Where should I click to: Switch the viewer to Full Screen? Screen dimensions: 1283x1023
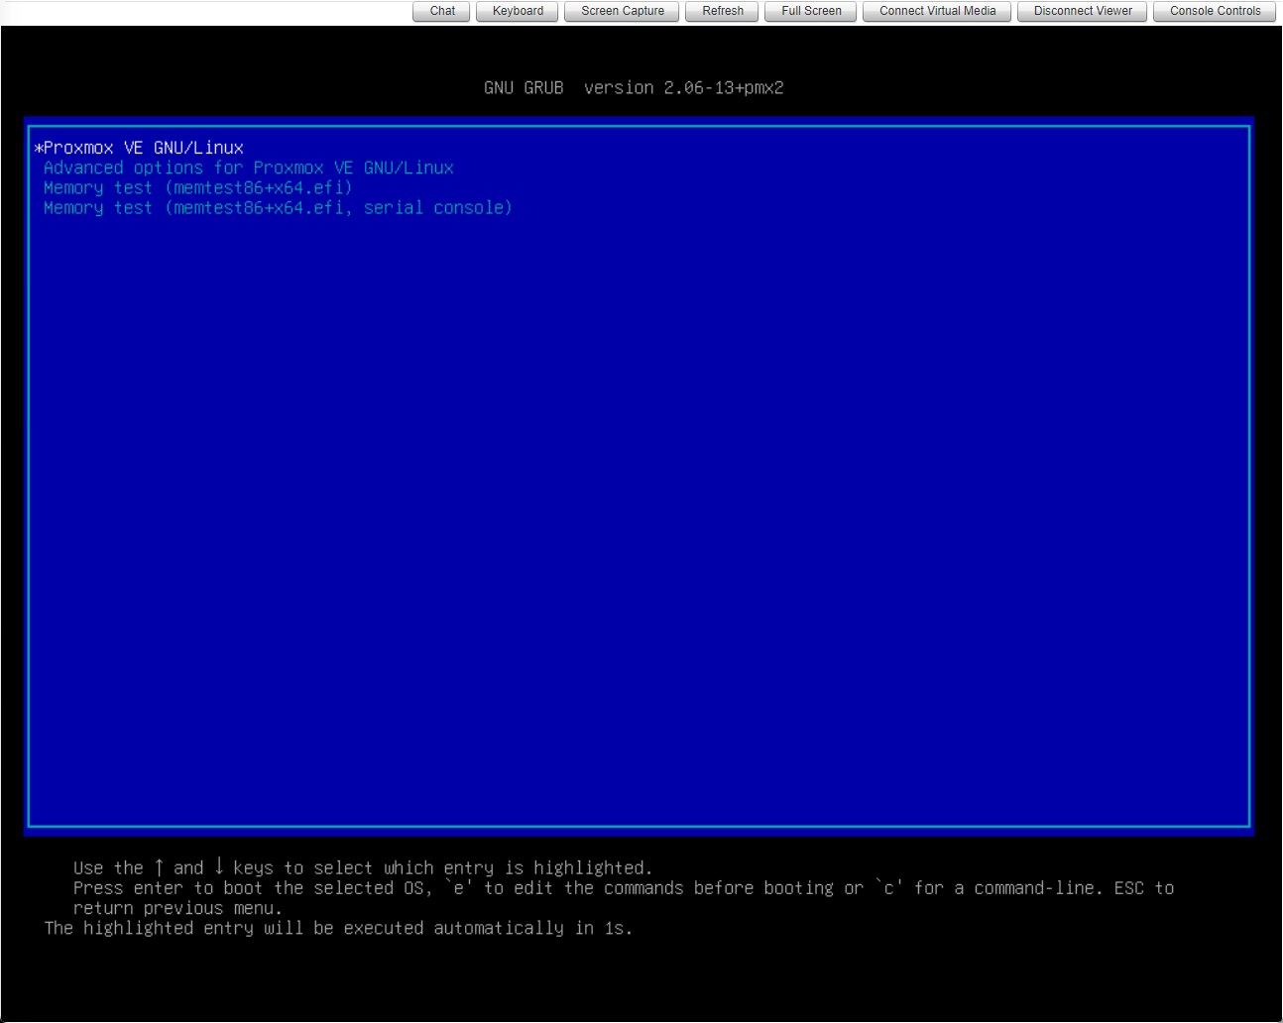click(811, 11)
